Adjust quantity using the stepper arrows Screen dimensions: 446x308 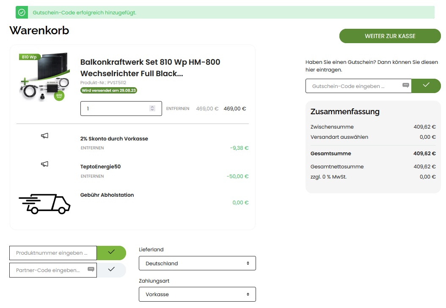[152, 109]
